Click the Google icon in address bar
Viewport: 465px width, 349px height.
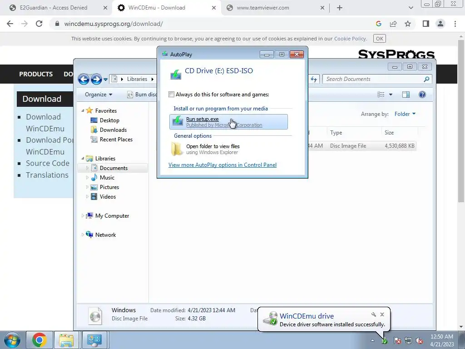(378, 24)
